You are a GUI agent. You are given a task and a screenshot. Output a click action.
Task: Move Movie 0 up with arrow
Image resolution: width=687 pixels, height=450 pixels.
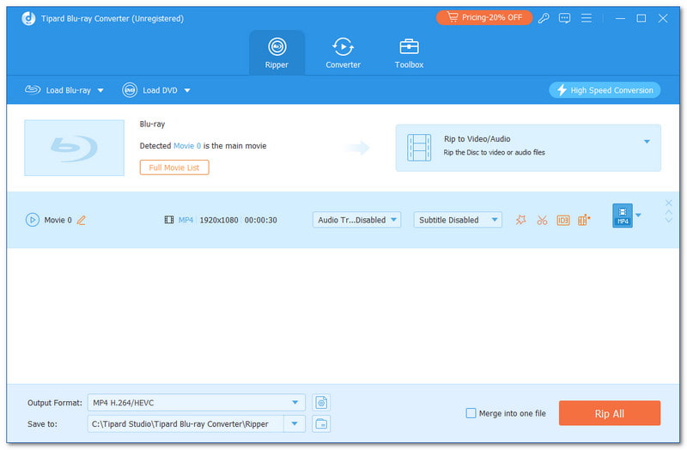669,212
